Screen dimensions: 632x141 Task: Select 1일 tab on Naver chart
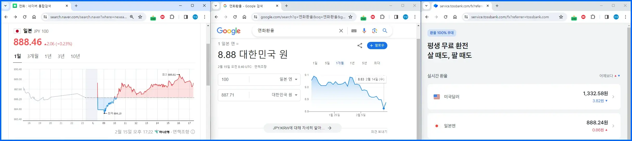(x=17, y=56)
